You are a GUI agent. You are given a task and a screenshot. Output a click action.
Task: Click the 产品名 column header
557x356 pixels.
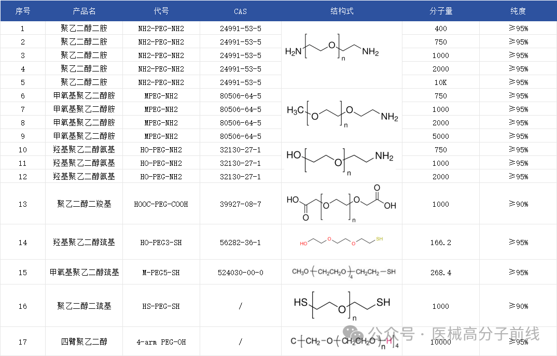click(x=84, y=11)
